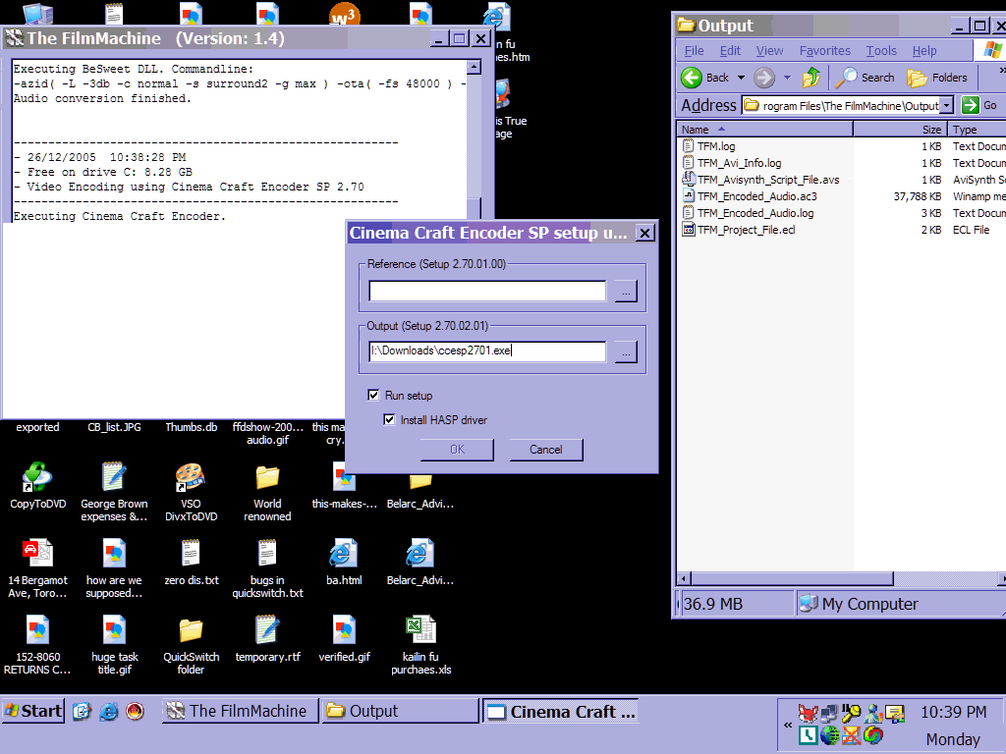Viewport: 1006px width, 754px height.
Task: Close the Cinema Craft Encoder setup dialog
Action: coord(644,234)
